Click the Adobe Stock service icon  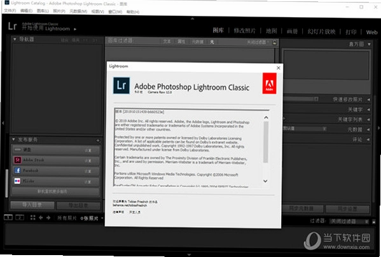(x=17, y=160)
